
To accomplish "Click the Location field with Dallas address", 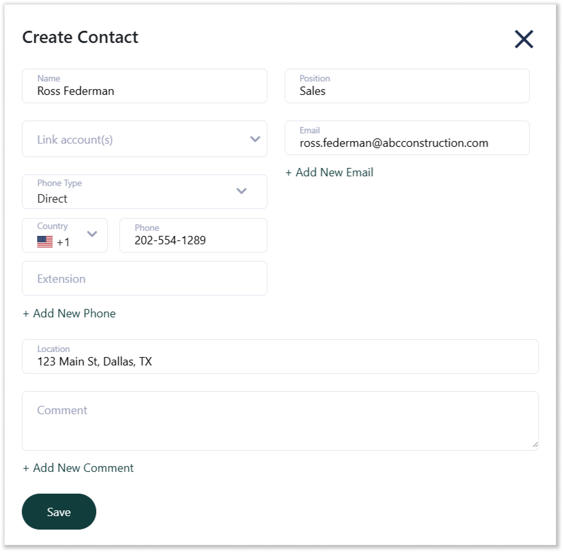I will point(280,356).
